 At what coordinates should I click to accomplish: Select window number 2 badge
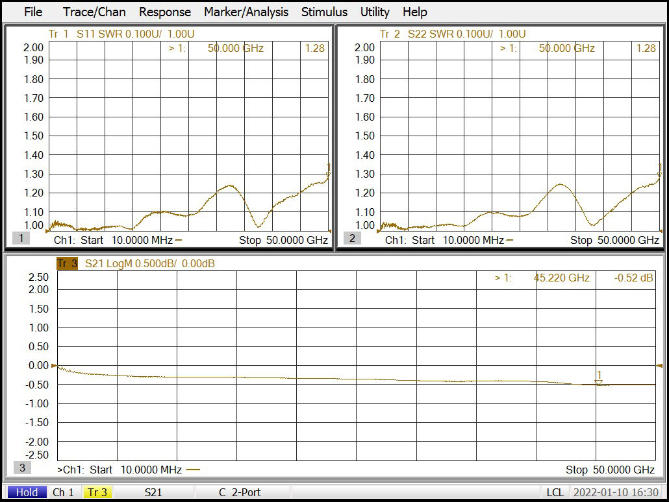[x=352, y=238]
